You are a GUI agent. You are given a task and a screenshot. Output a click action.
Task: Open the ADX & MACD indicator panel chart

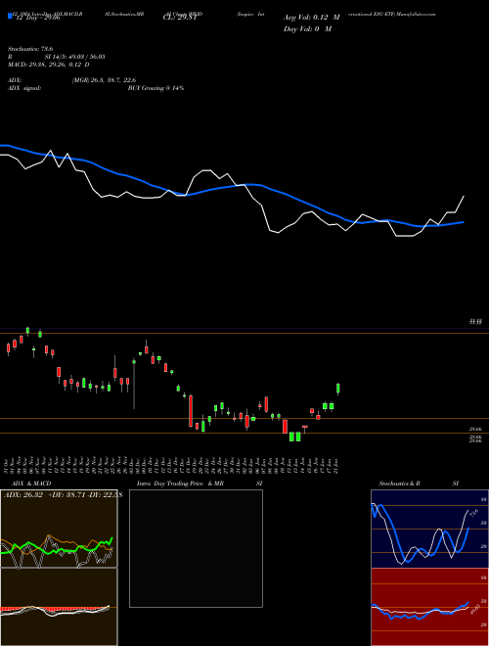[59, 568]
